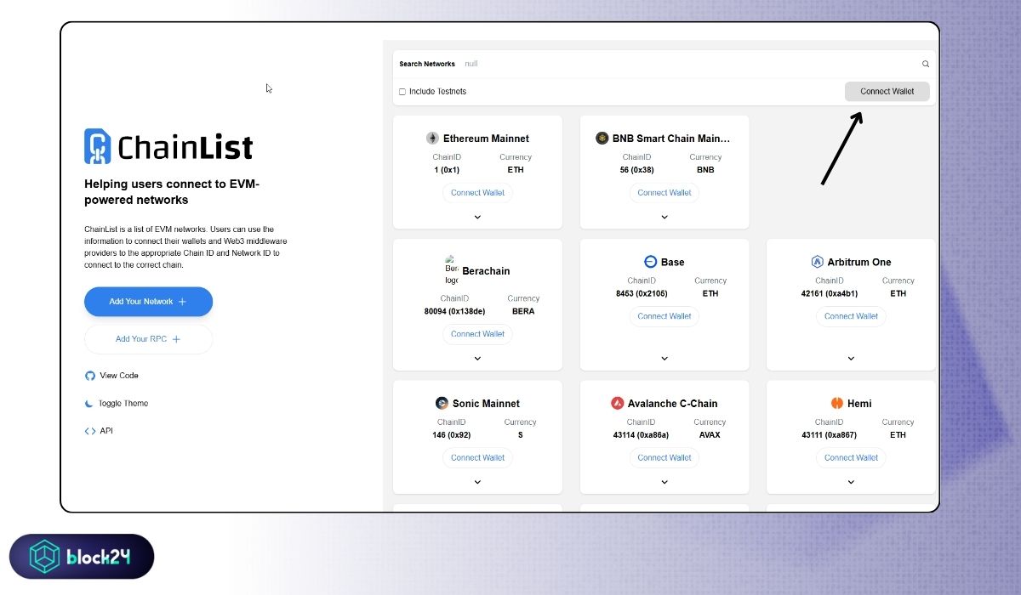Click the chain ID value 146 (0x92)
The image size is (1021, 595).
451,435
